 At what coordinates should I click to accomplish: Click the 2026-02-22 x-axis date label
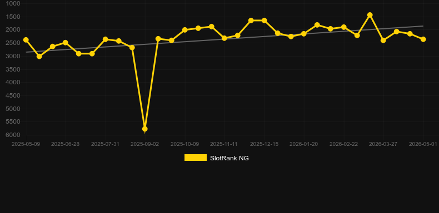pos(344,144)
